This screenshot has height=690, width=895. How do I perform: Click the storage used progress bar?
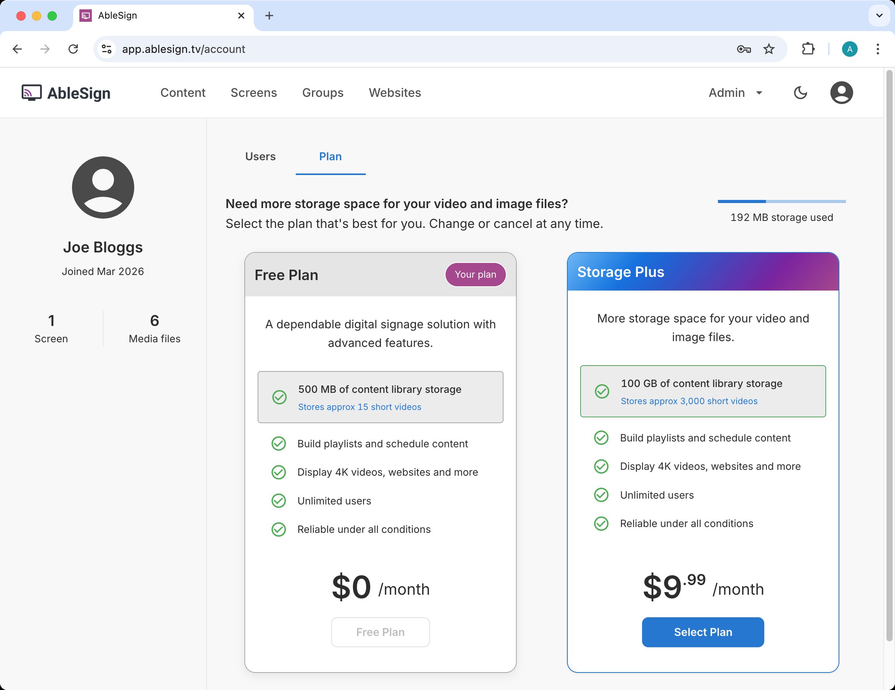pos(781,201)
